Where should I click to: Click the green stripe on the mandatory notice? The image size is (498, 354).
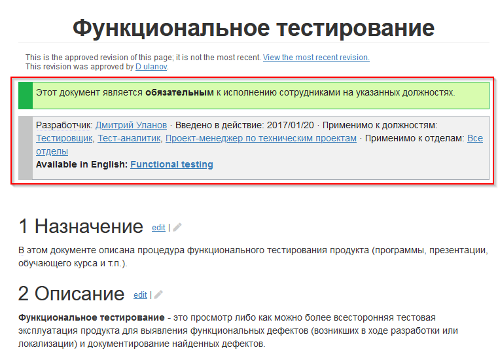26,95
